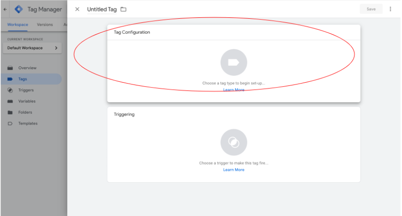
Task: Edit the Untitled Tag name field
Action: (102, 9)
